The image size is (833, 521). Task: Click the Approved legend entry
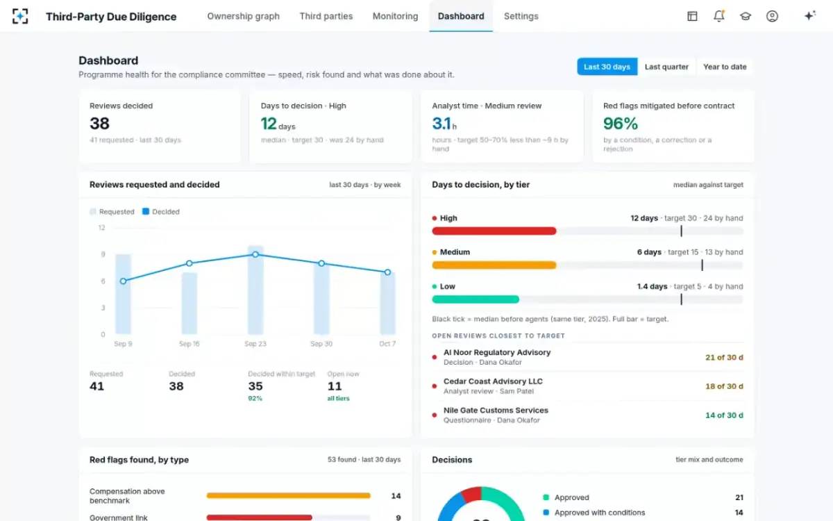tap(643, 497)
